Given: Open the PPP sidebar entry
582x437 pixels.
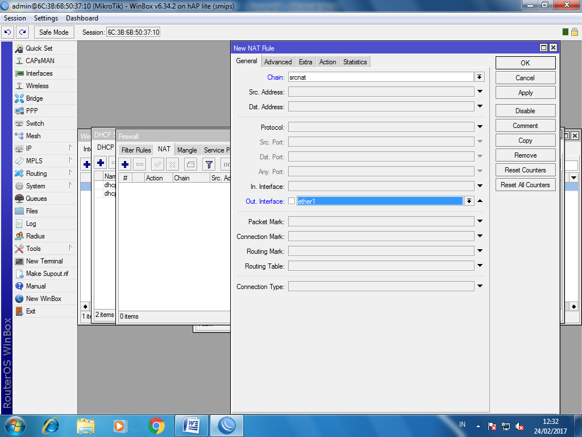Looking at the screenshot, I should 26,111.
